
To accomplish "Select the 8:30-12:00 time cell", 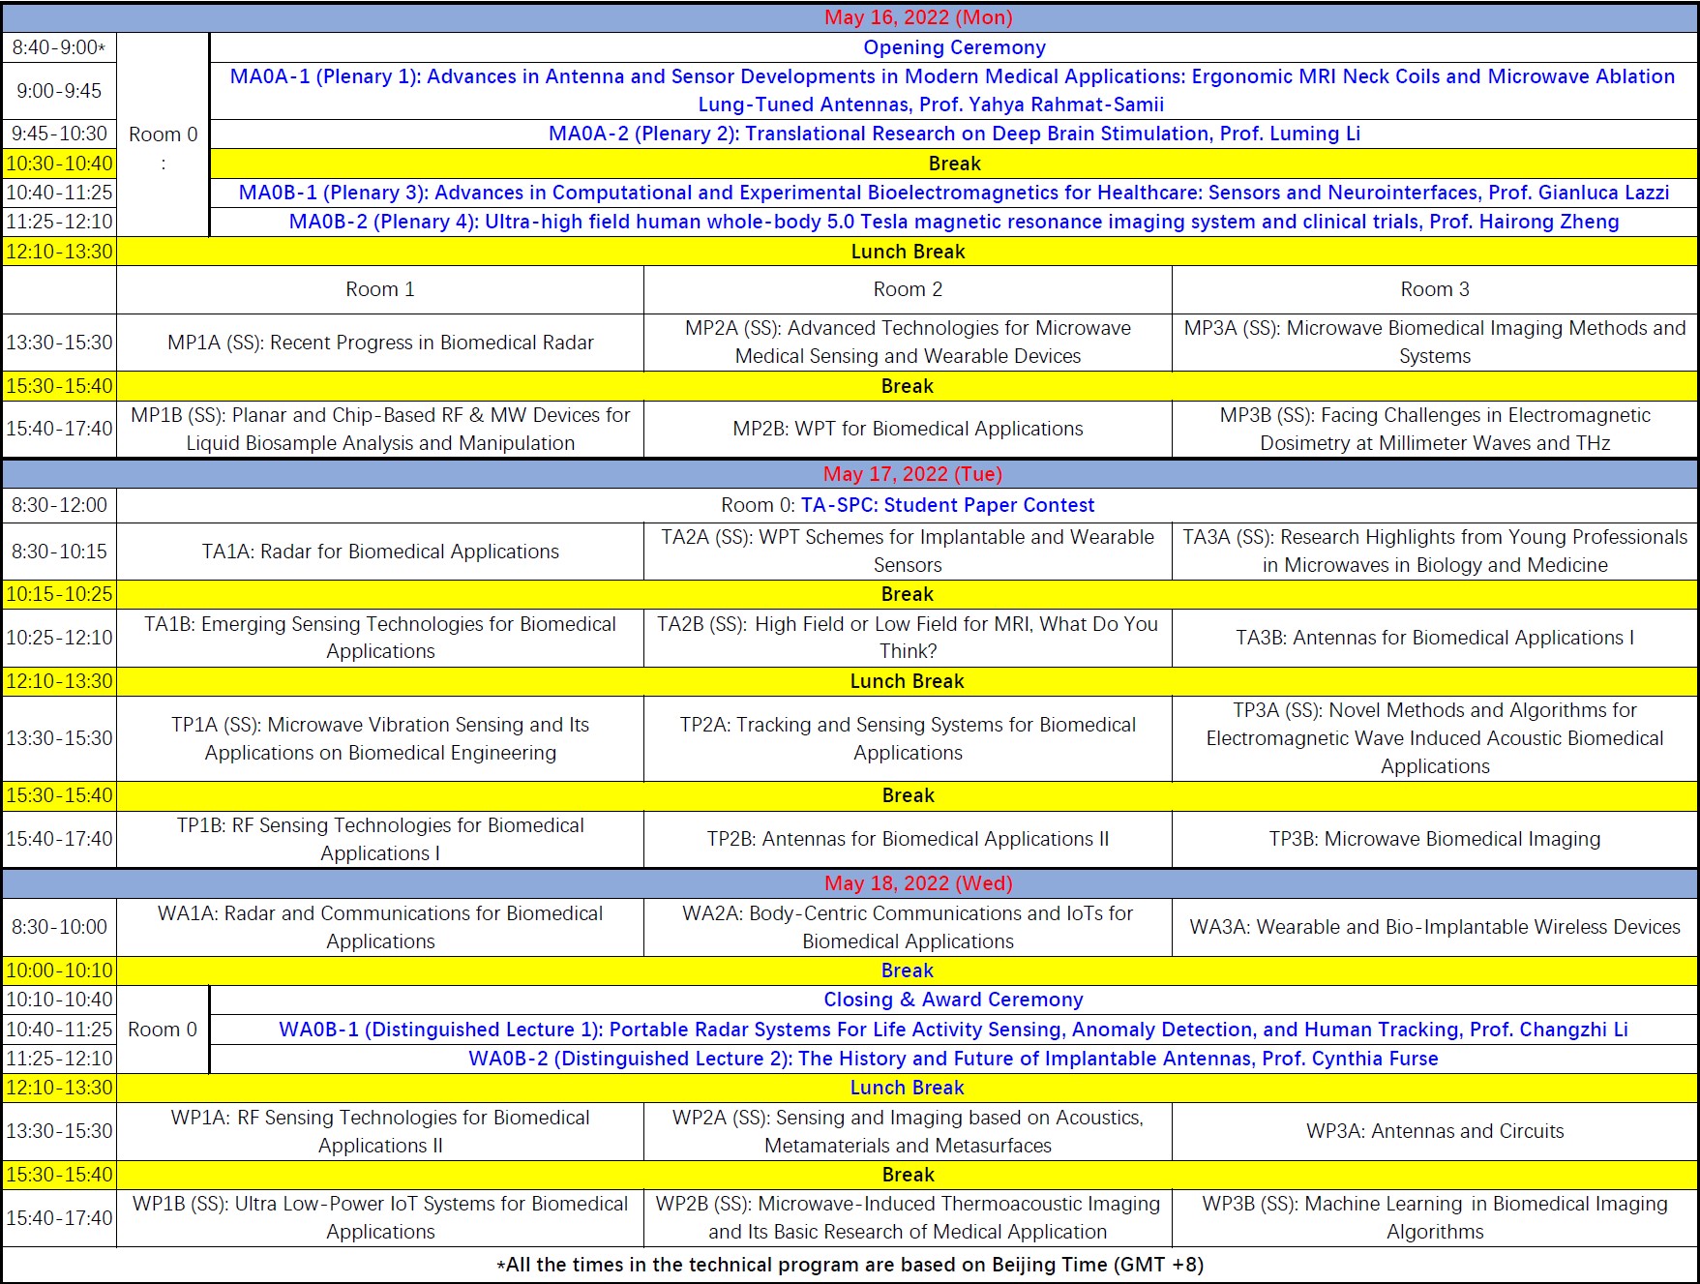I will click(x=59, y=505).
